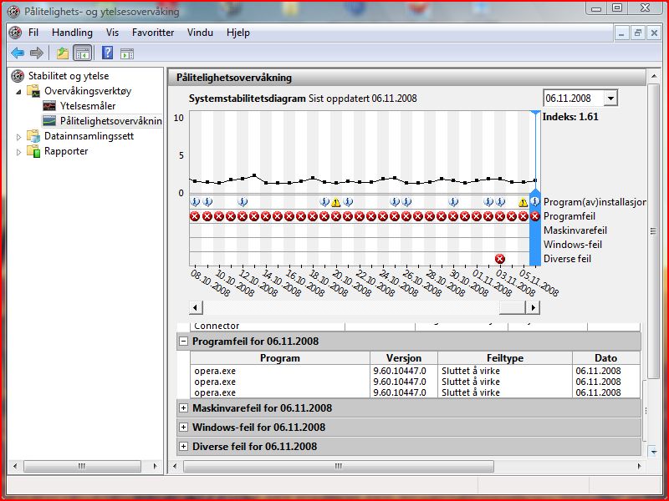This screenshot has width=669, height=501.
Task: Open the Help question-mark toolbar icon
Action: point(108,53)
